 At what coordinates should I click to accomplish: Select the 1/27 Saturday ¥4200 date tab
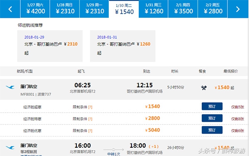(x=35, y=9)
